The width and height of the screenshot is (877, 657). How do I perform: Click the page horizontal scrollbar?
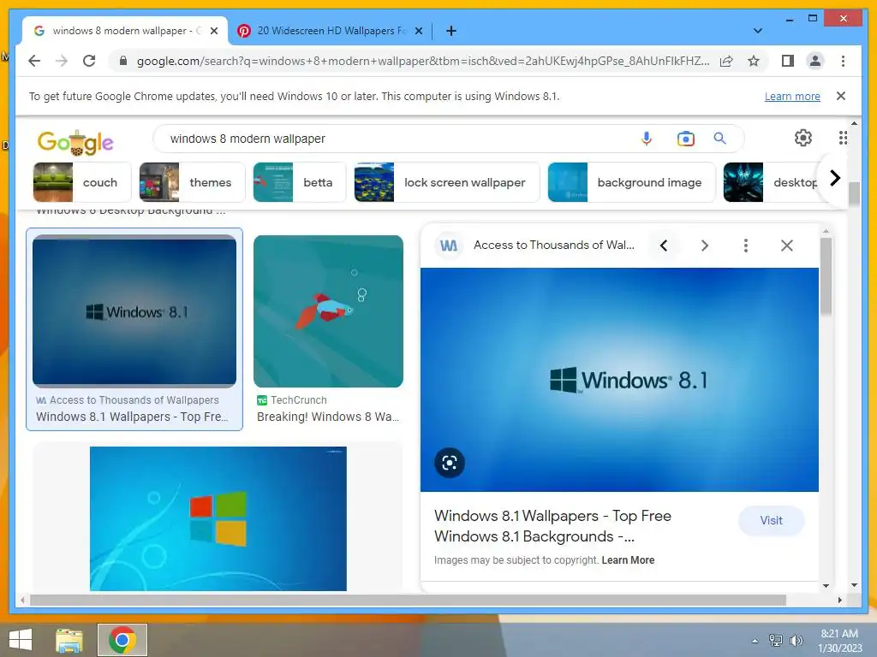[409, 600]
